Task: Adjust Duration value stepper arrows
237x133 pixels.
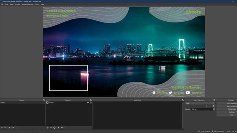Action: [214, 109]
